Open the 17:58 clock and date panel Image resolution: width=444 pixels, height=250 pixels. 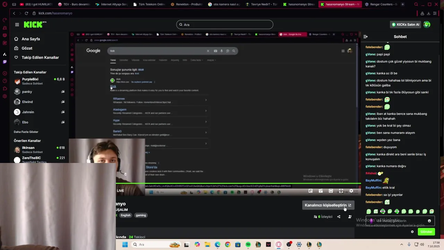pos(434,244)
